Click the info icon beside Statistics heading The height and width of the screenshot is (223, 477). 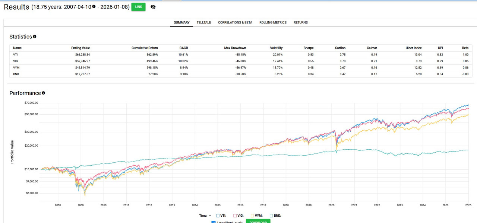(35, 36)
